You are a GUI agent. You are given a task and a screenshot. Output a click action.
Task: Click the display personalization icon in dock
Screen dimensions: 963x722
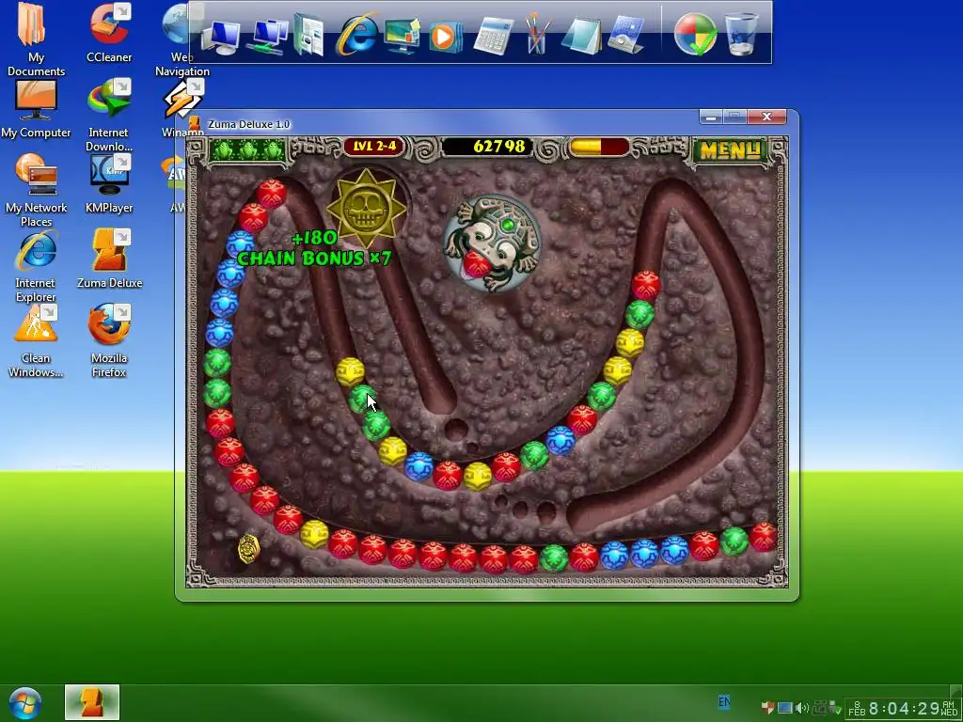(402, 36)
